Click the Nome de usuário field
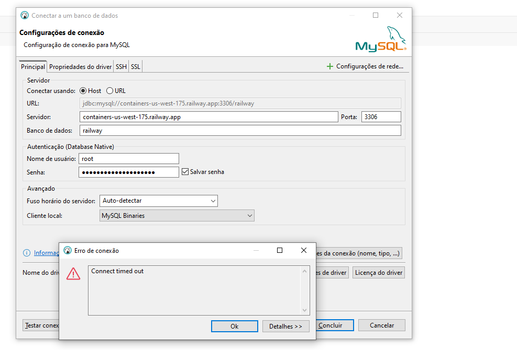Image resolution: width=517 pixels, height=350 pixels. [128, 159]
